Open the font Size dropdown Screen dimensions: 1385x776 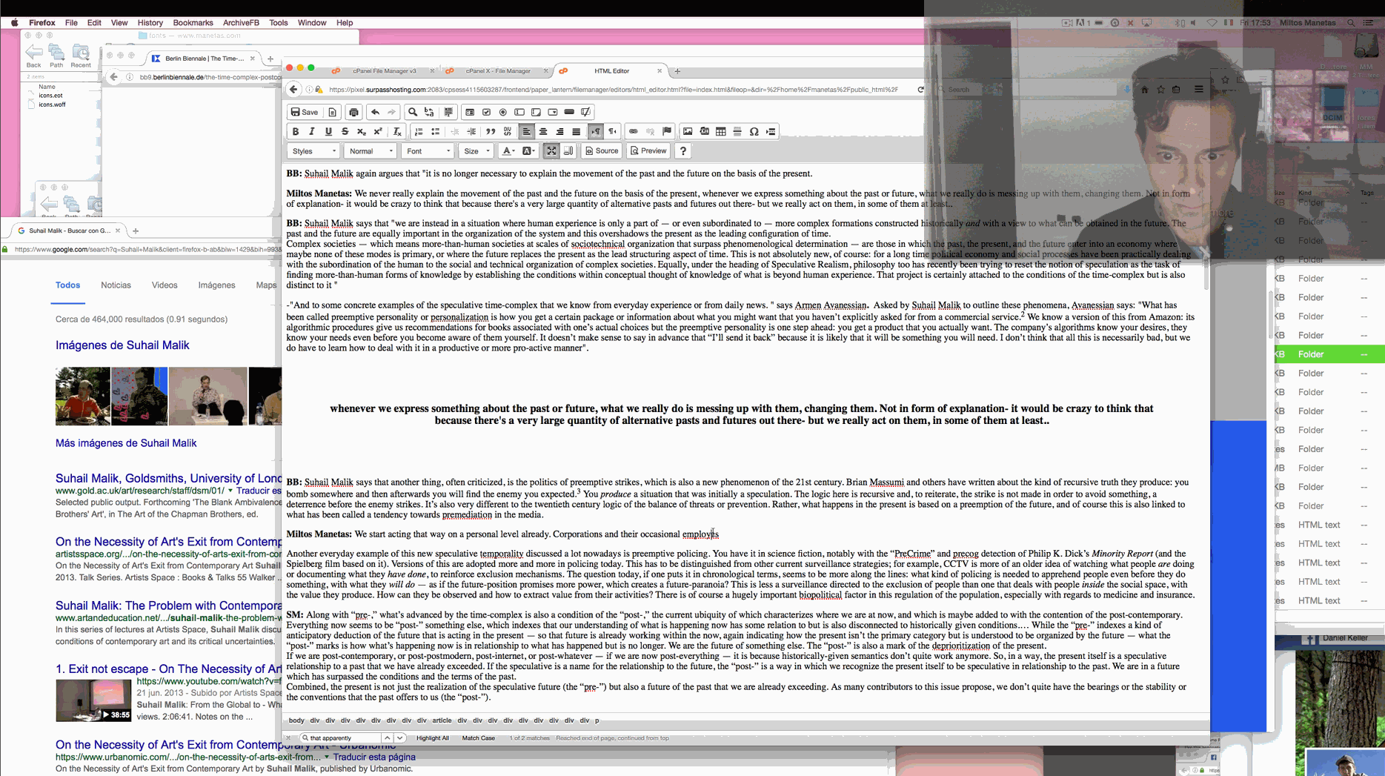(x=476, y=151)
